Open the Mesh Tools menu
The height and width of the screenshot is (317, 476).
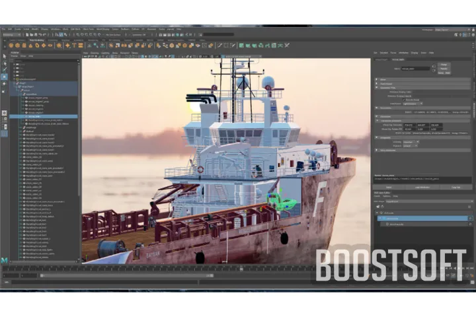(x=89, y=29)
